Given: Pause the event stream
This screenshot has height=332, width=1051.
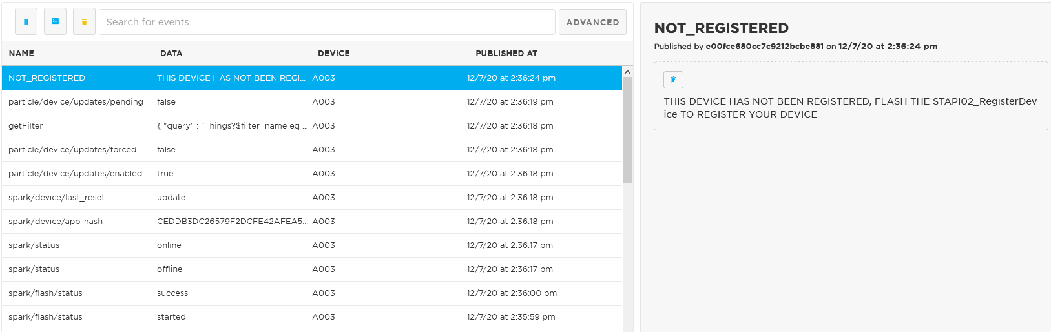Looking at the screenshot, I should click(x=26, y=22).
